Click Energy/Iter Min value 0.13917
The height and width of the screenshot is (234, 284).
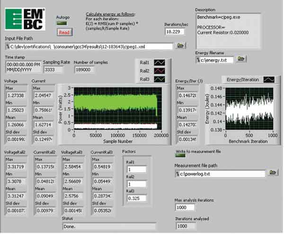point(187,110)
